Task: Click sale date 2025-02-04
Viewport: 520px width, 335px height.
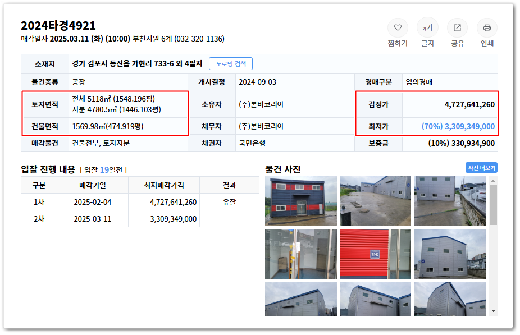Action: pos(93,202)
